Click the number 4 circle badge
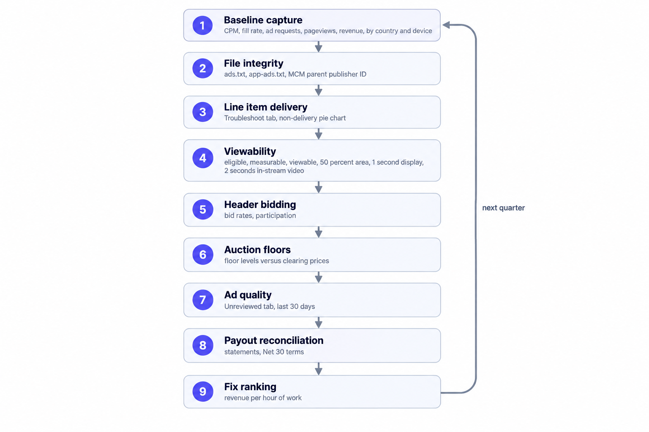 pos(202,158)
